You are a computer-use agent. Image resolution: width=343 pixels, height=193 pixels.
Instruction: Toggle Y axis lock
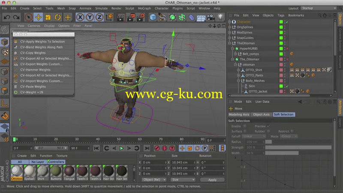coord(90,17)
